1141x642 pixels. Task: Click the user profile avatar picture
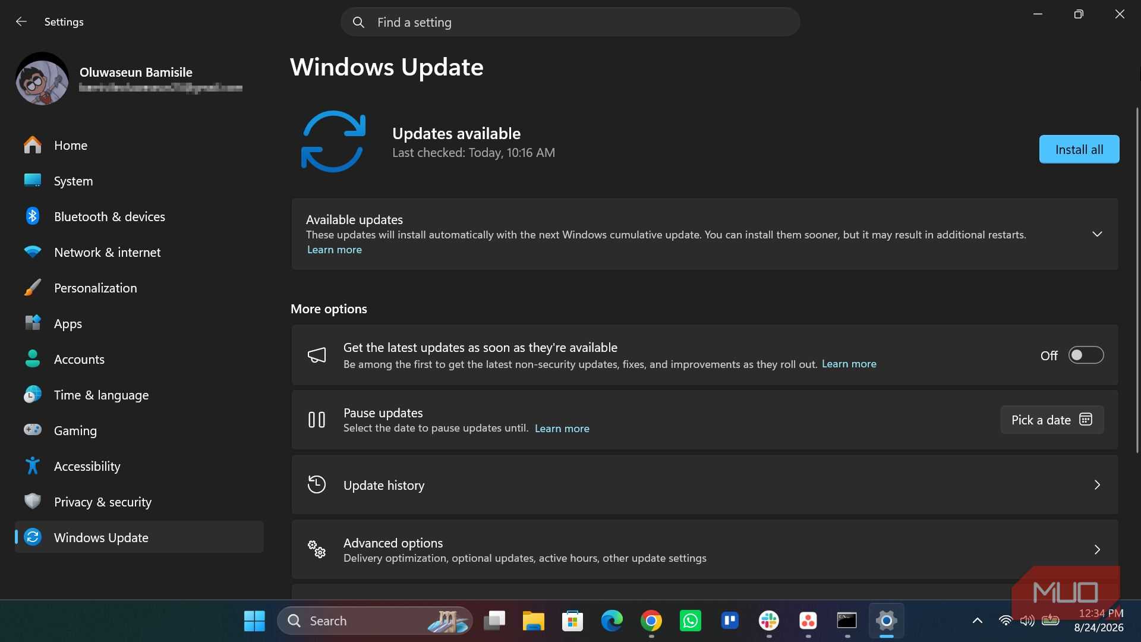42,79
